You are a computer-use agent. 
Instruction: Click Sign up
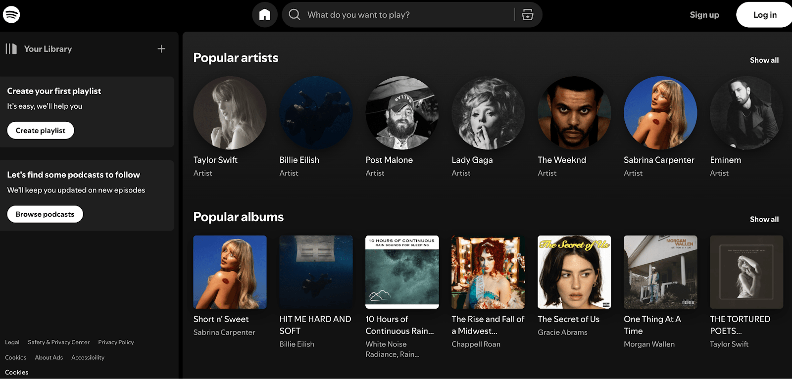pyautogui.click(x=704, y=15)
